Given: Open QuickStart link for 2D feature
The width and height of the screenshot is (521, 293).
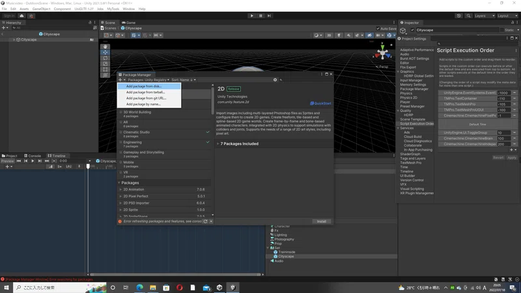Looking at the screenshot, I should point(320,104).
